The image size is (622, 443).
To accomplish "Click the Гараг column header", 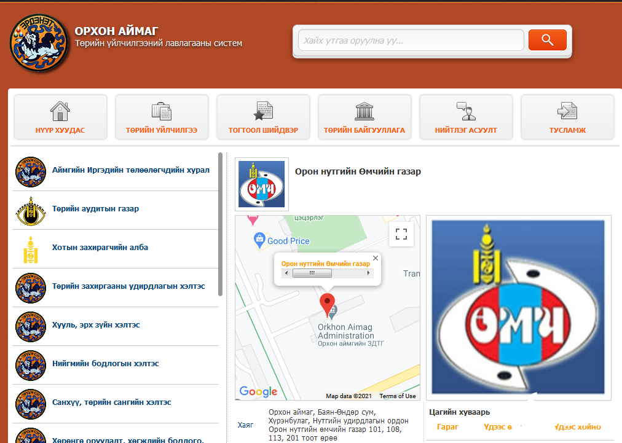I will 447,427.
